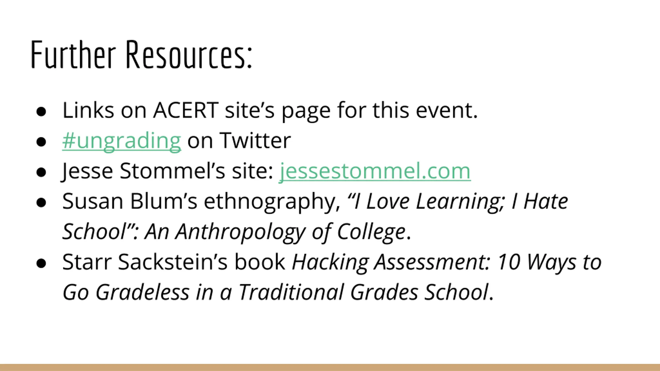
Task: Open the #ungrading hashtag link
Action: coord(122,141)
